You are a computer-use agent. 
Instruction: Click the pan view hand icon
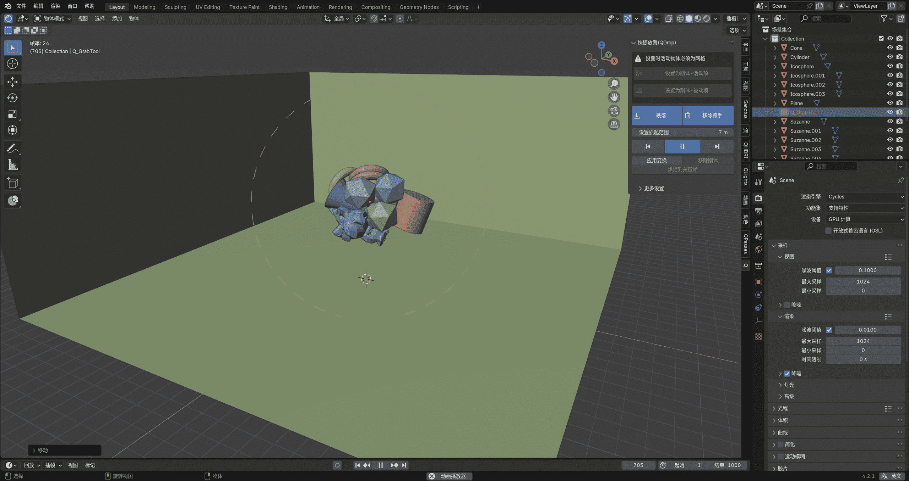(x=614, y=97)
